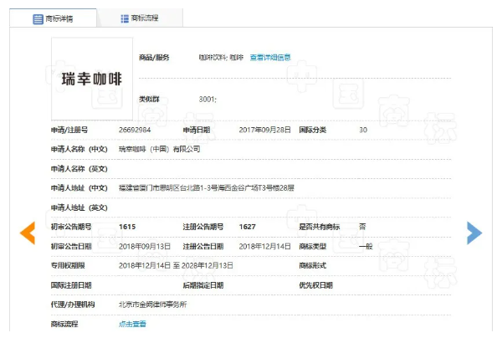Screen dimensions: 497x338
Task: Select preliminary announcement issue 1615
Action: point(127,227)
